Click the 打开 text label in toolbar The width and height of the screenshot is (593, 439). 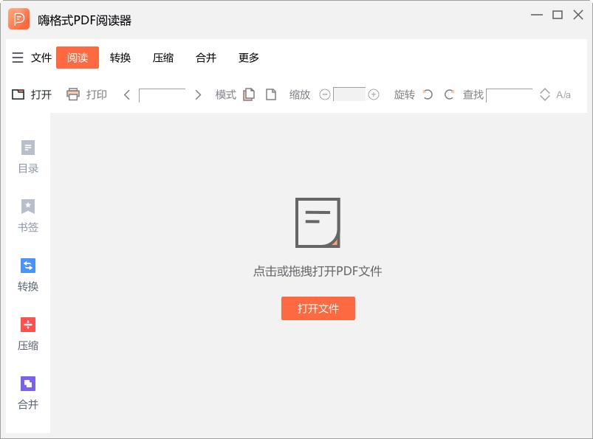point(41,94)
